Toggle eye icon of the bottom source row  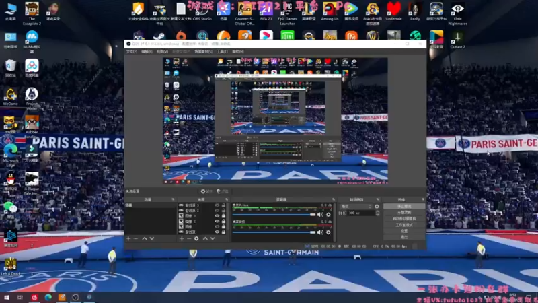pos(217,232)
